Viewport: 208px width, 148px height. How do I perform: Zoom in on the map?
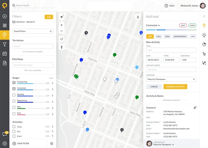point(62,25)
